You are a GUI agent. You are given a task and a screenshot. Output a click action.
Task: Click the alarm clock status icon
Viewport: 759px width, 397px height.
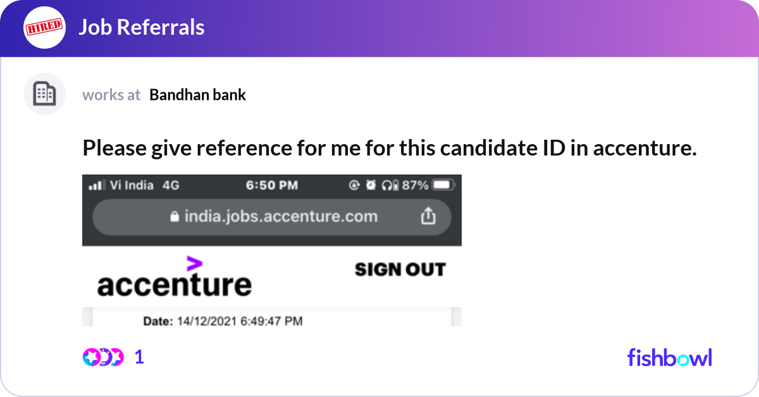tap(371, 185)
